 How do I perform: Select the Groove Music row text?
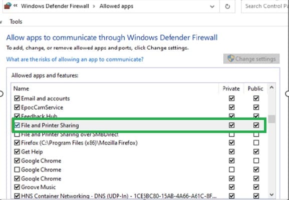coord(39,187)
